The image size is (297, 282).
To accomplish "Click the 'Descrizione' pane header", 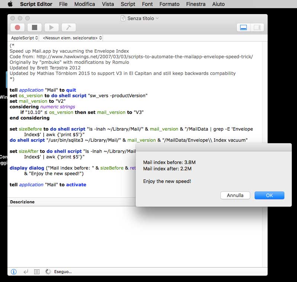I will (22, 202).
